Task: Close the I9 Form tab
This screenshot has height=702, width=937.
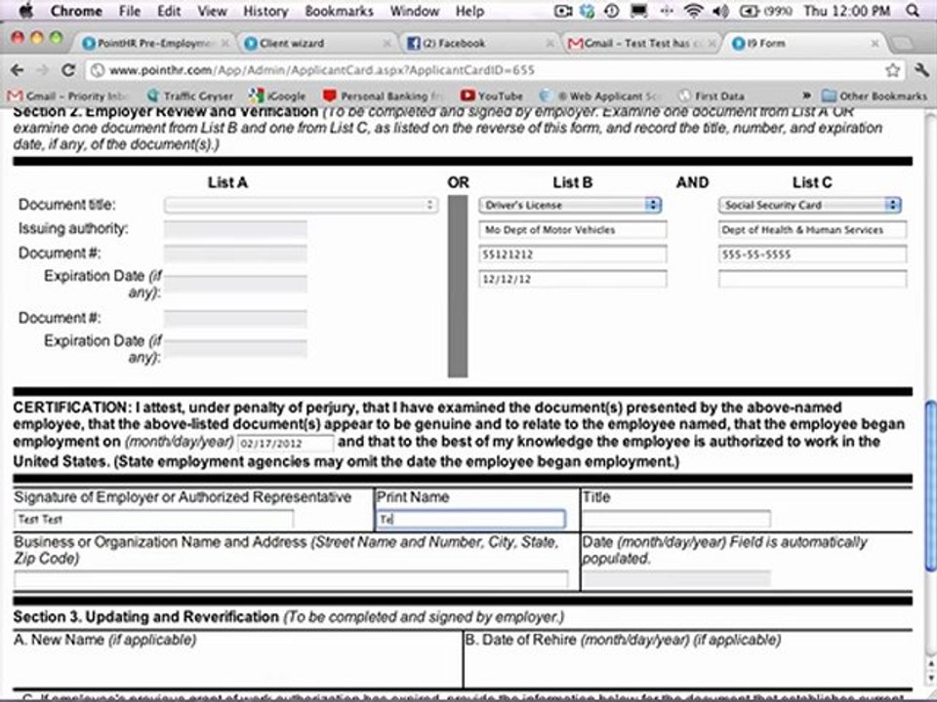Action: click(875, 43)
